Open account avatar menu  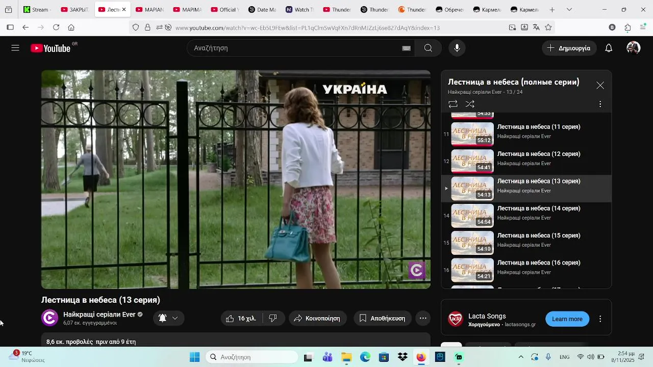point(633,48)
